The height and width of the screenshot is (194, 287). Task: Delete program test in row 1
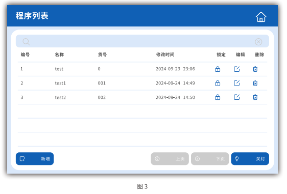point(255,69)
